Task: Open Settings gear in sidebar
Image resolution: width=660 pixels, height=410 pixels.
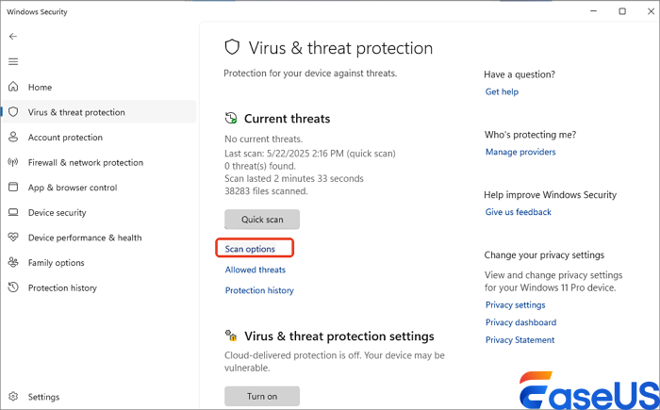Action: click(x=13, y=397)
